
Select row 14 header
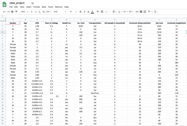pos(3,63)
